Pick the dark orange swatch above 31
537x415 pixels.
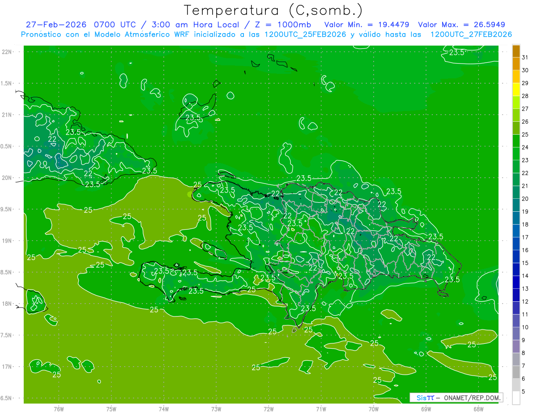(516, 51)
